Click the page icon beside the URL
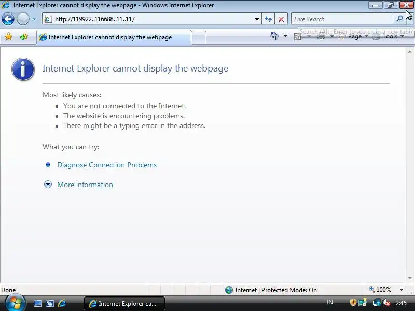The height and width of the screenshot is (311, 415). (48, 19)
